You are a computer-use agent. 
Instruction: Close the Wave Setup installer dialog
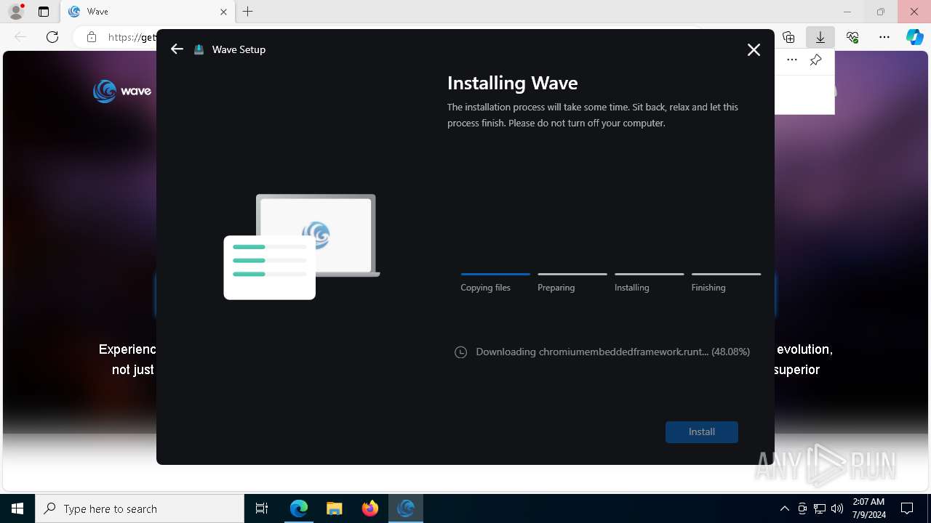pyautogui.click(x=754, y=49)
